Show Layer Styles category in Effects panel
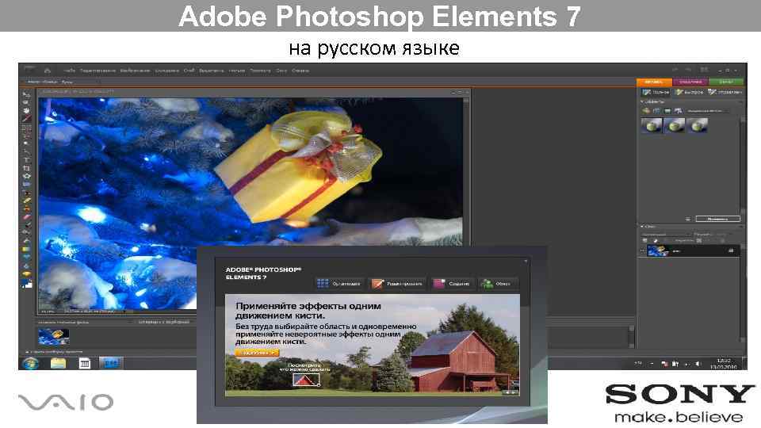Image resolution: width=761 pixels, height=428 pixels. tap(656, 111)
